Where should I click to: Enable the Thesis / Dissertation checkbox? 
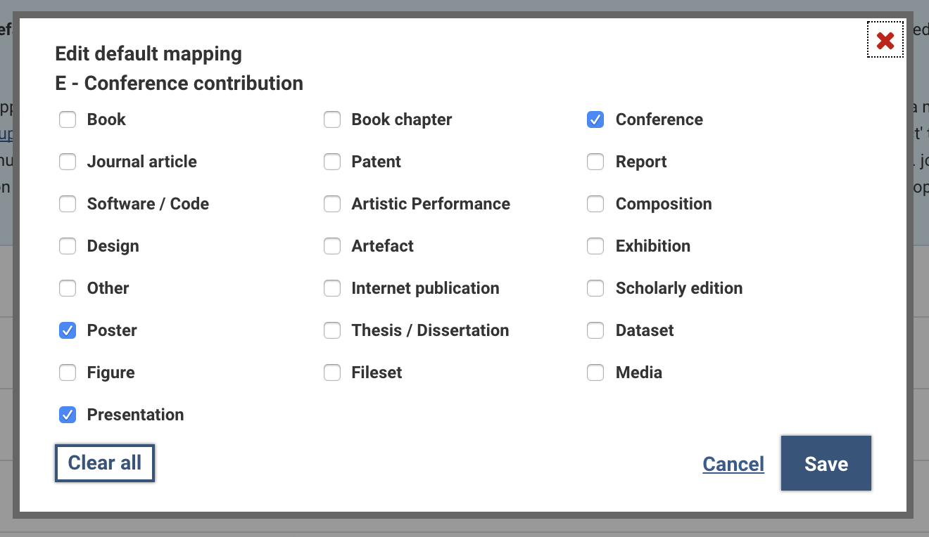(332, 330)
